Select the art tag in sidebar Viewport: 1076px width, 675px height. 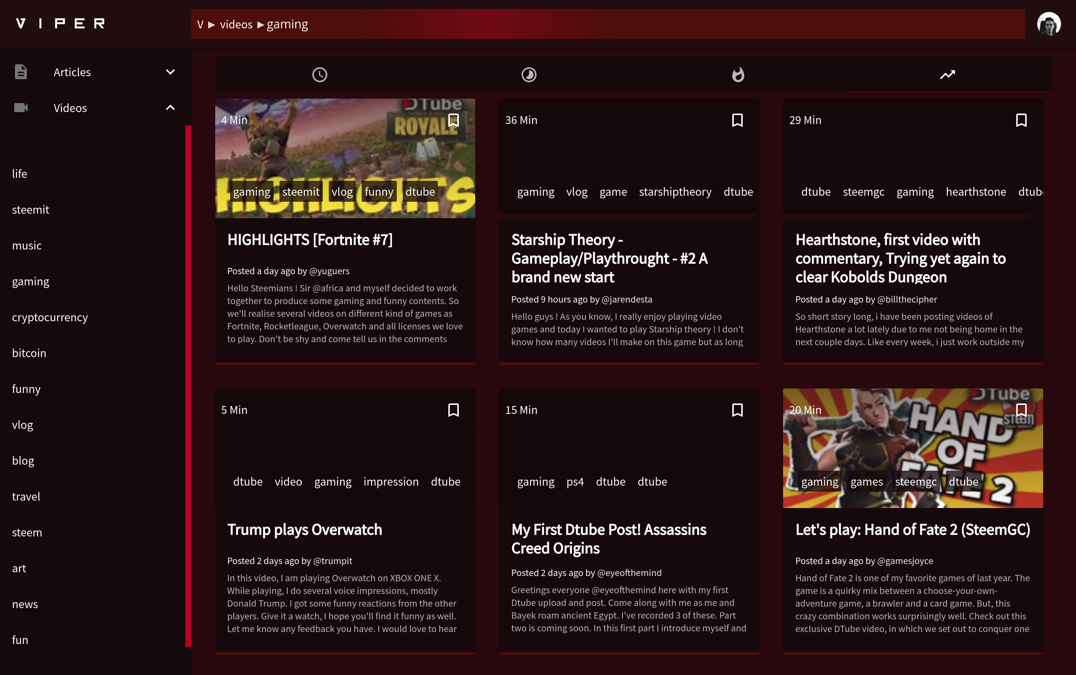click(x=19, y=568)
